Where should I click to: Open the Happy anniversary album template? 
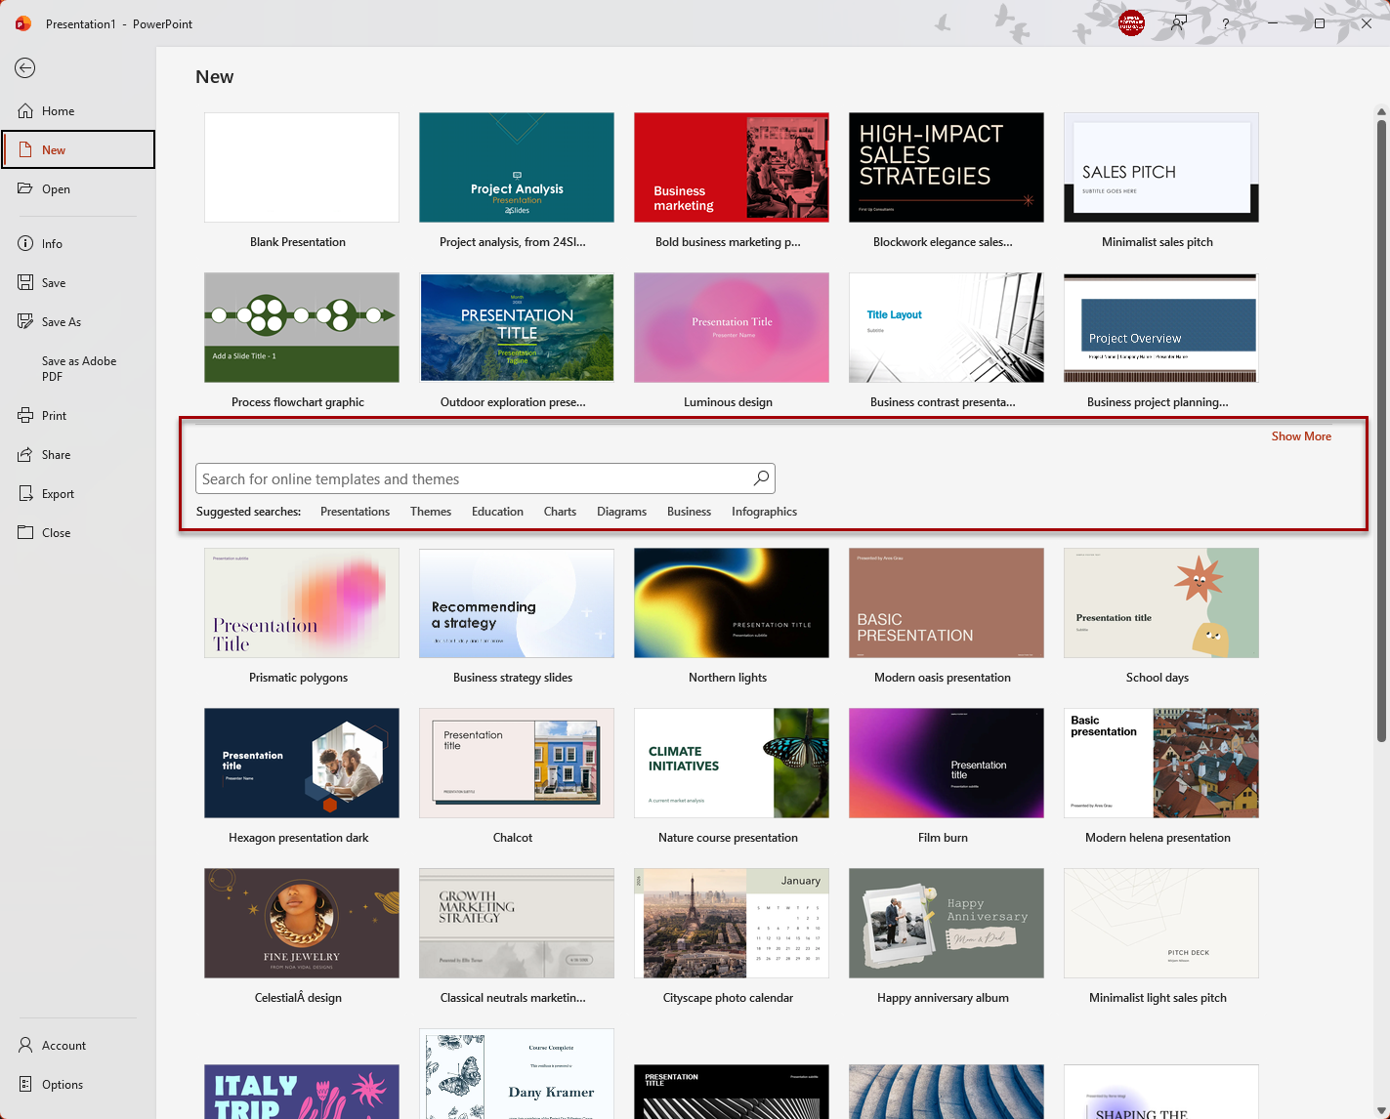(x=947, y=923)
